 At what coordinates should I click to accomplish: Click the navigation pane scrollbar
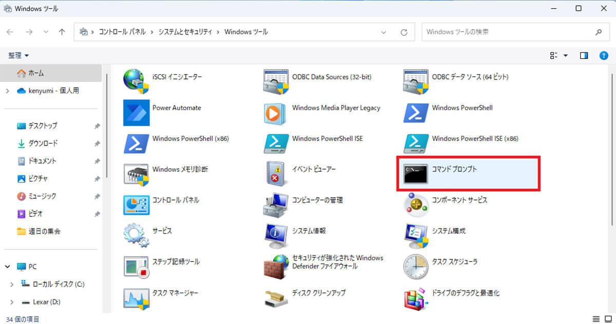pyautogui.click(x=107, y=126)
